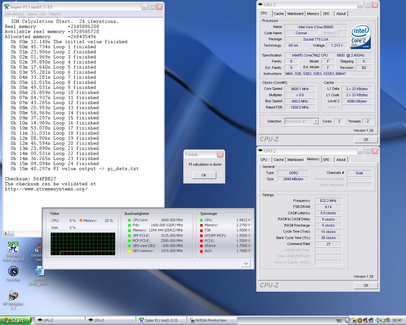Click OK in the top CPU-Z window
Viewport: 406px width, 325px height.
click(366, 140)
